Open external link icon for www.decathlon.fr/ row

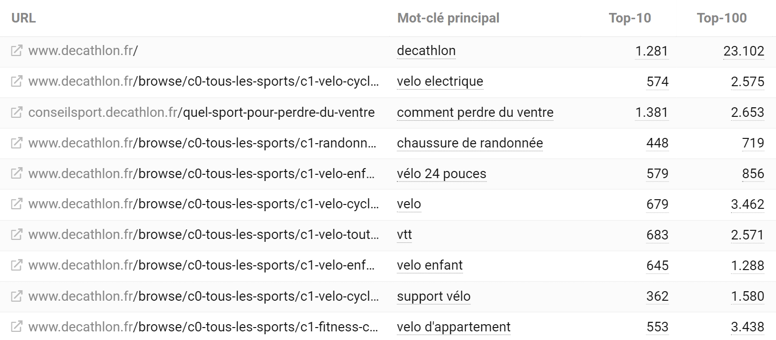(x=16, y=51)
